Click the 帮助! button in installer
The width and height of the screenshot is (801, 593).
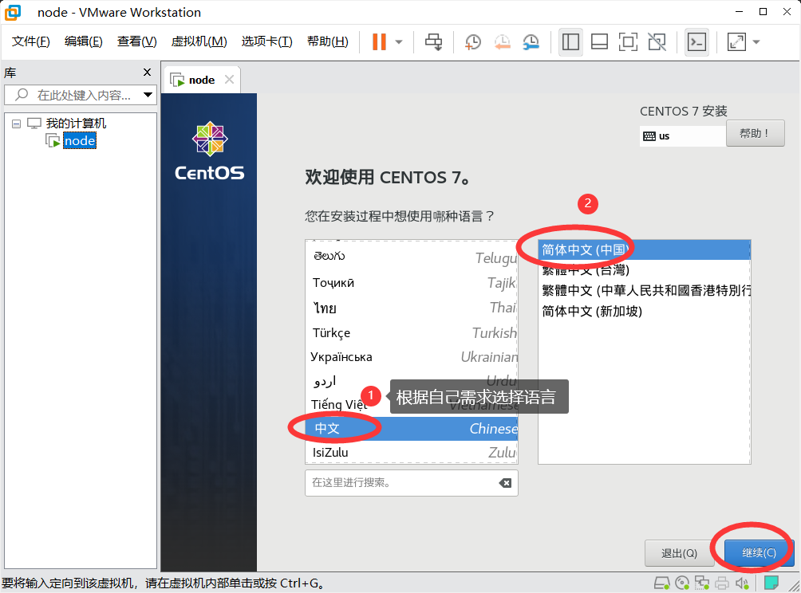click(x=755, y=133)
